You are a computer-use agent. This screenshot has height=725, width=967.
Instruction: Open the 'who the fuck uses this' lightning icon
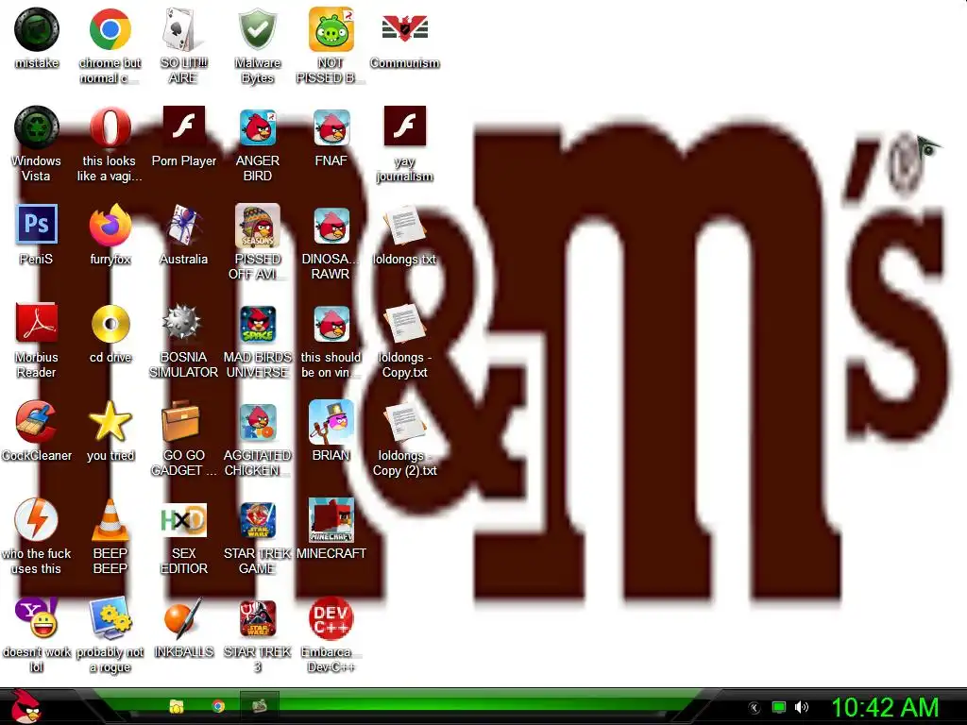(x=37, y=520)
